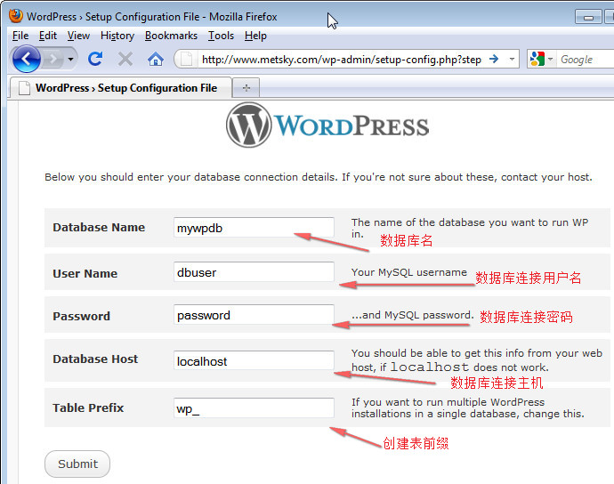The image size is (614, 484).
Task: Click the WordPress logo
Action: 327,125
